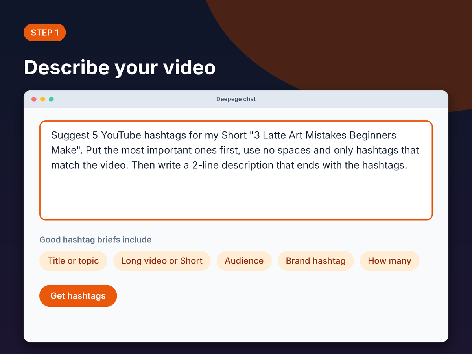Select the Brand hashtag chip

point(316,261)
